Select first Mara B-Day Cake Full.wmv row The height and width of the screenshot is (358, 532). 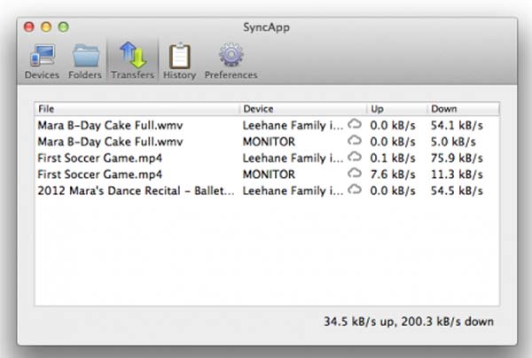coord(110,125)
